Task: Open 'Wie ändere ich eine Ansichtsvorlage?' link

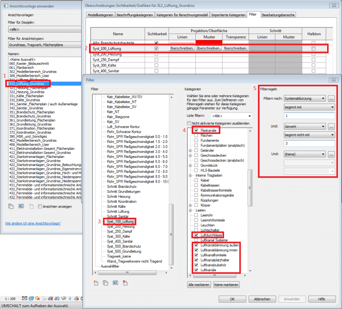Action: pos(33,223)
